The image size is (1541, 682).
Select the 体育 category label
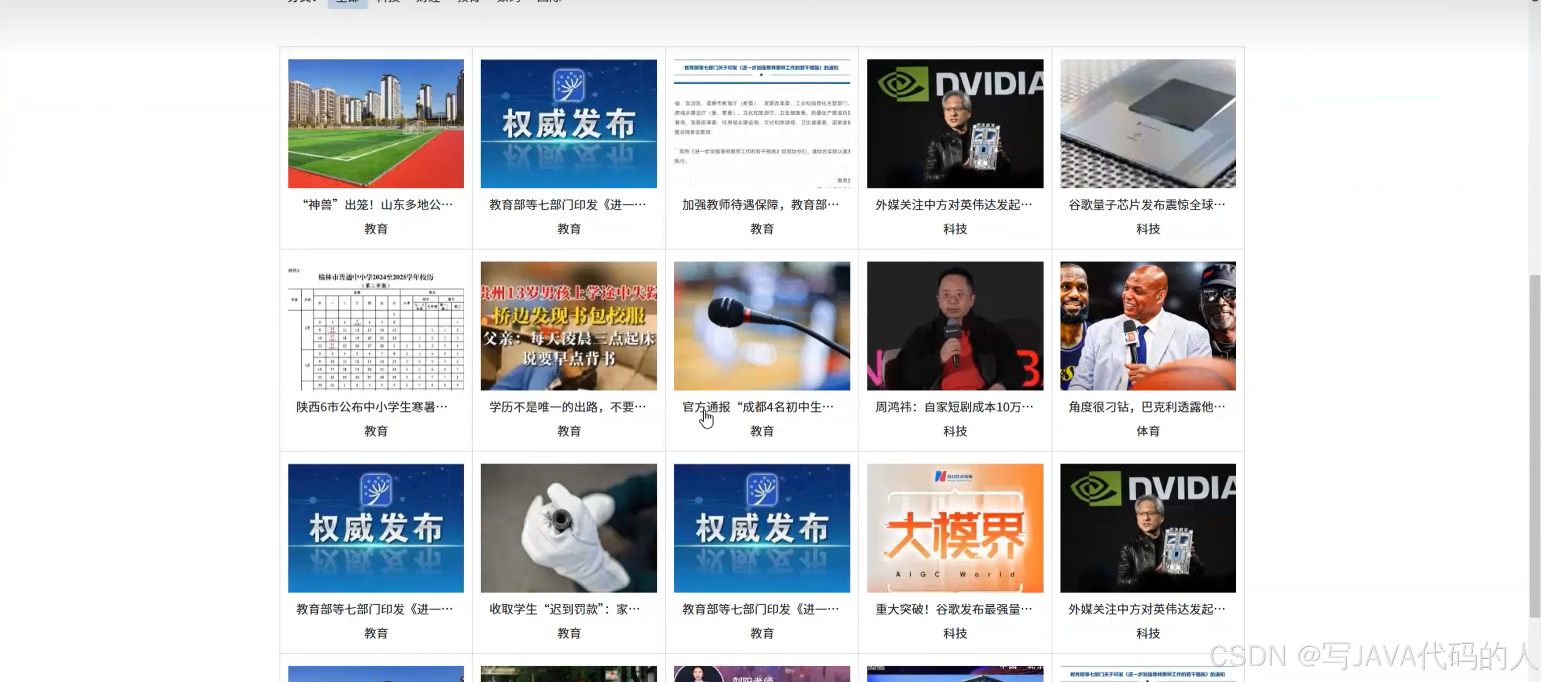pyautogui.click(x=1148, y=431)
